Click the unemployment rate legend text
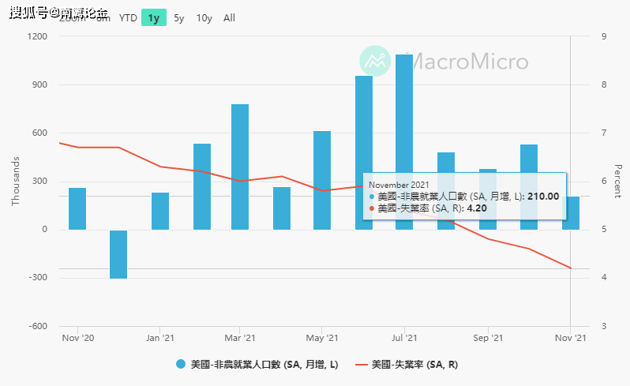 (x=414, y=365)
